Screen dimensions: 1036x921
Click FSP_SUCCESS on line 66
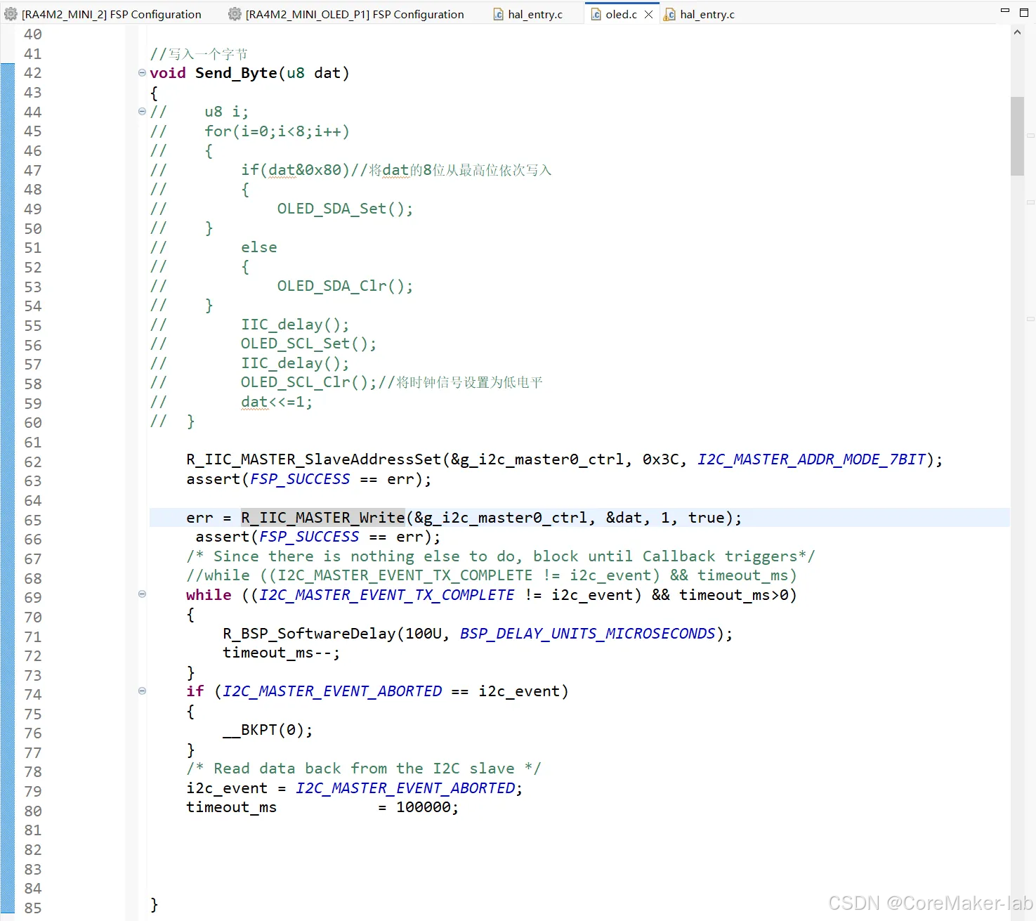point(309,537)
